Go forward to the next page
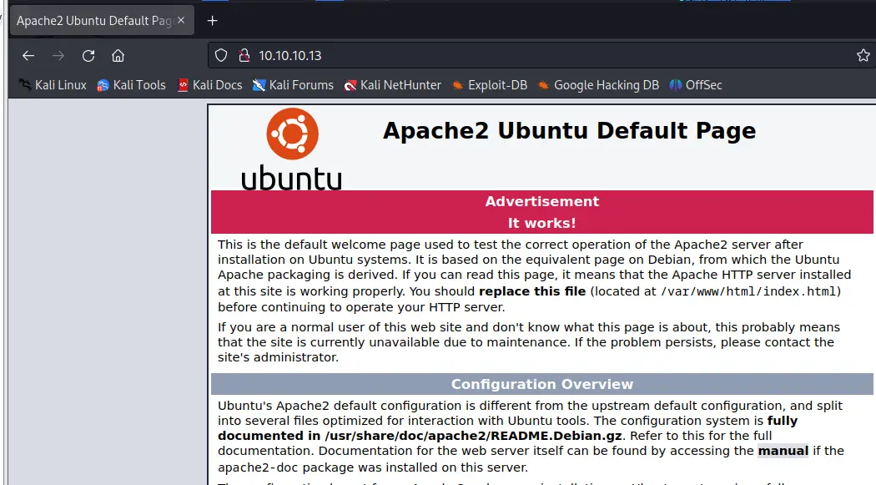 pos(58,56)
